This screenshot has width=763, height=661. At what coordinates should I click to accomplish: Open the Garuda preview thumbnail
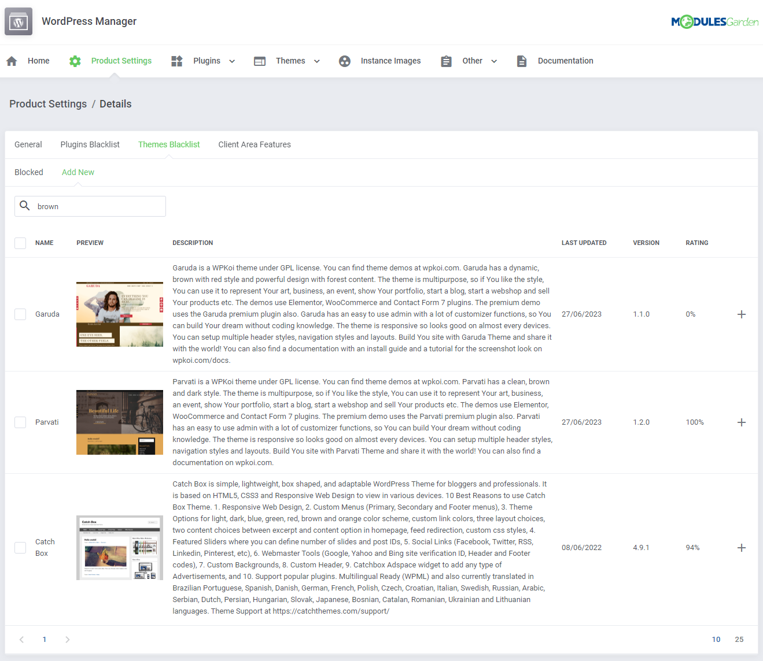click(x=120, y=314)
